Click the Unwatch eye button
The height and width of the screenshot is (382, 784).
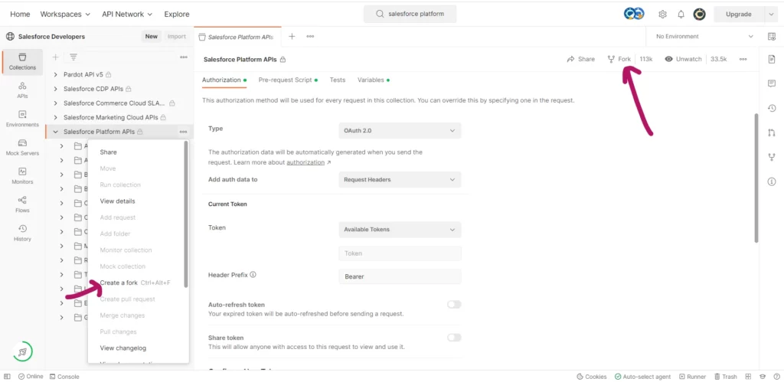coord(683,59)
